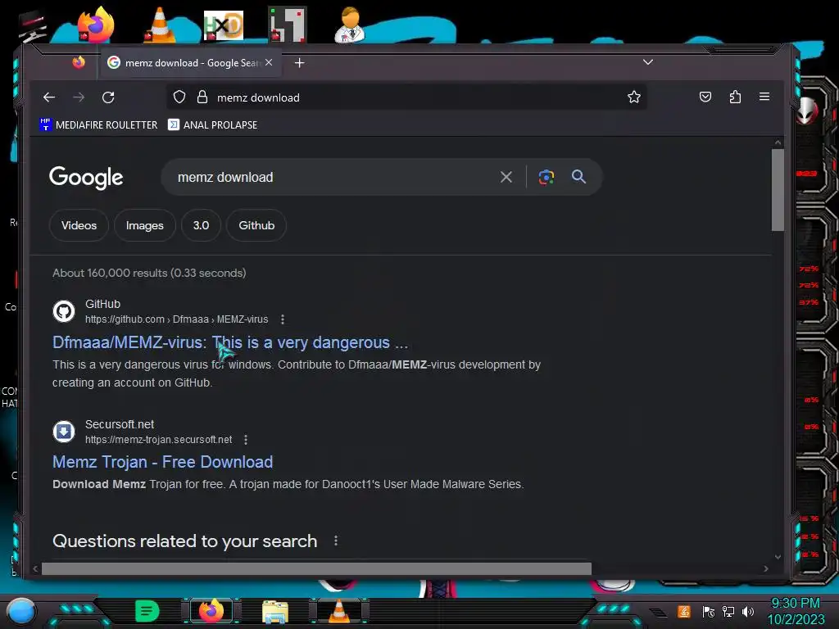Screen dimensions: 839x629
Task: Click the scroll right arrow
Action: tap(766, 568)
